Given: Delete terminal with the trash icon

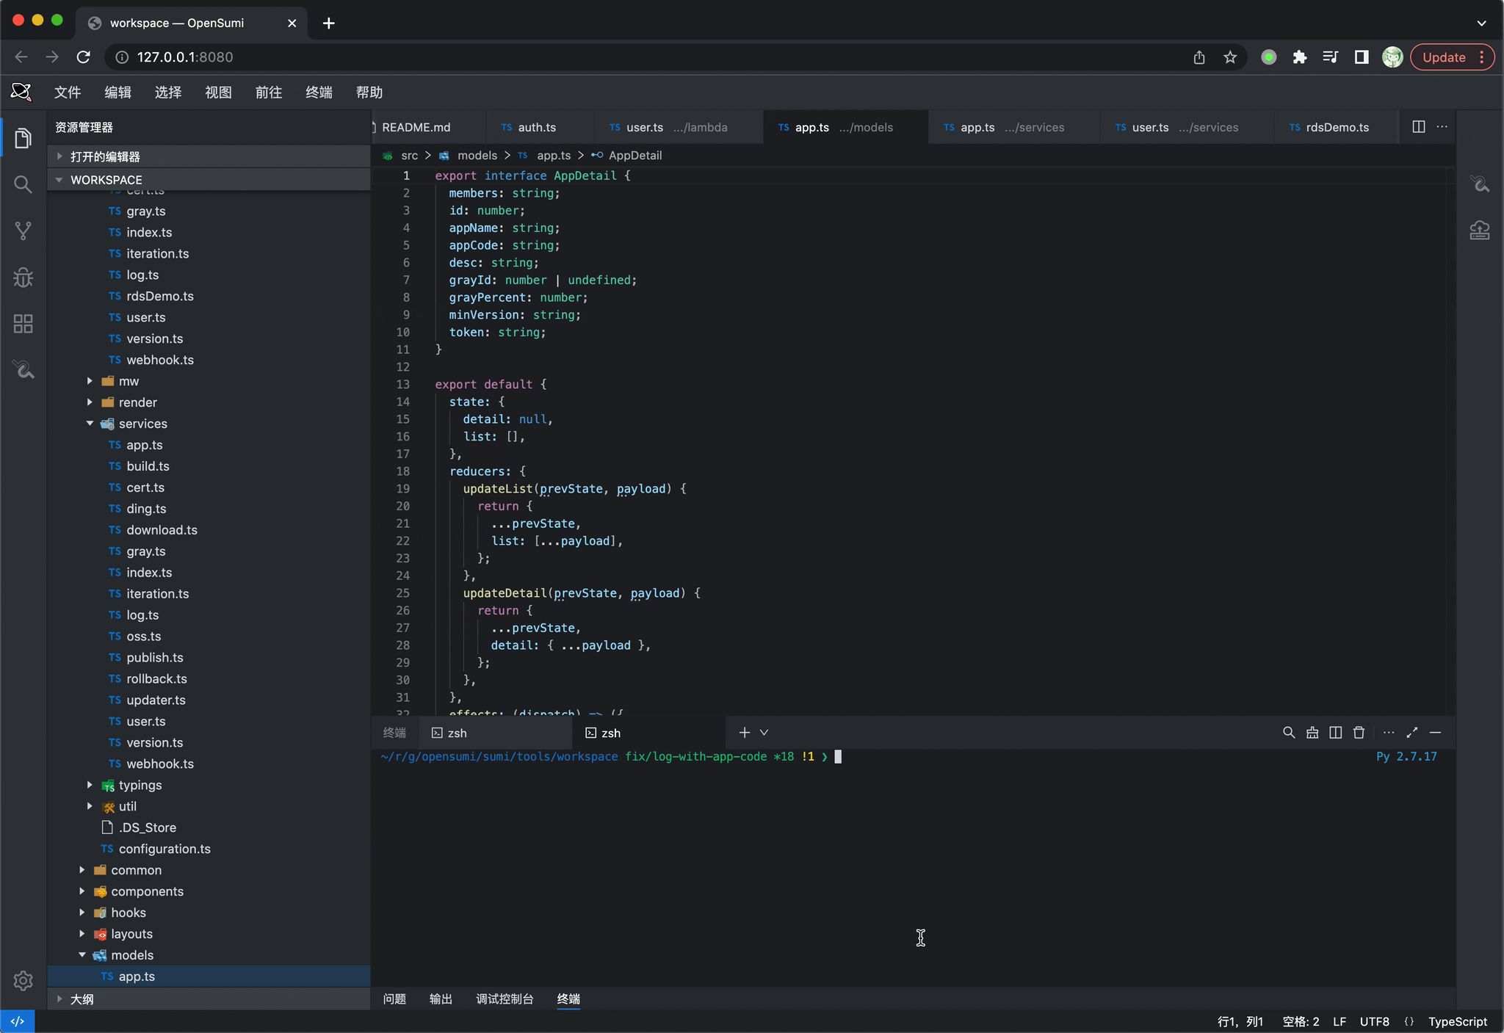Looking at the screenshot, I should pos(1359,733).
